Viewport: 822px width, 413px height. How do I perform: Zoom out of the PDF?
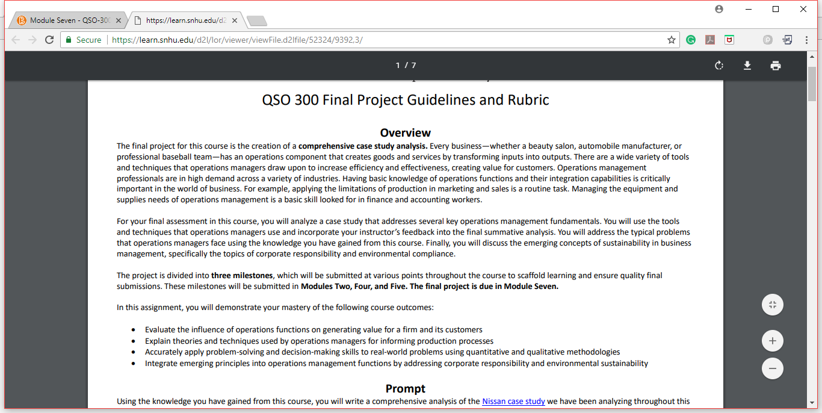point(773,368)
